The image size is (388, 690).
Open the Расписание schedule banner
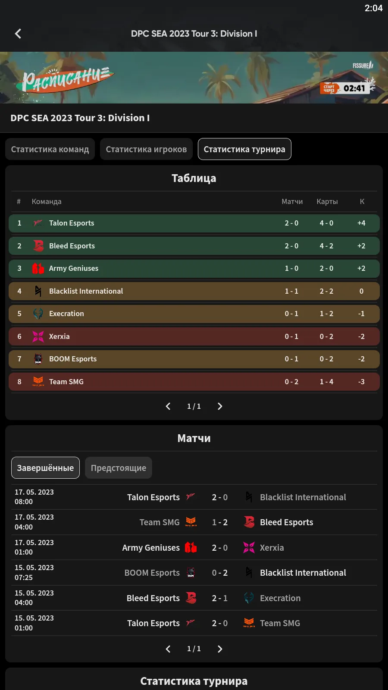point(194,78)
